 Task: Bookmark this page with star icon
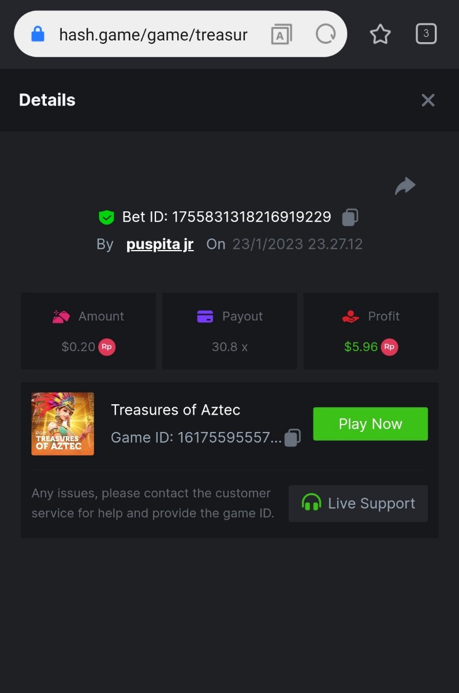tap(380, 35)
